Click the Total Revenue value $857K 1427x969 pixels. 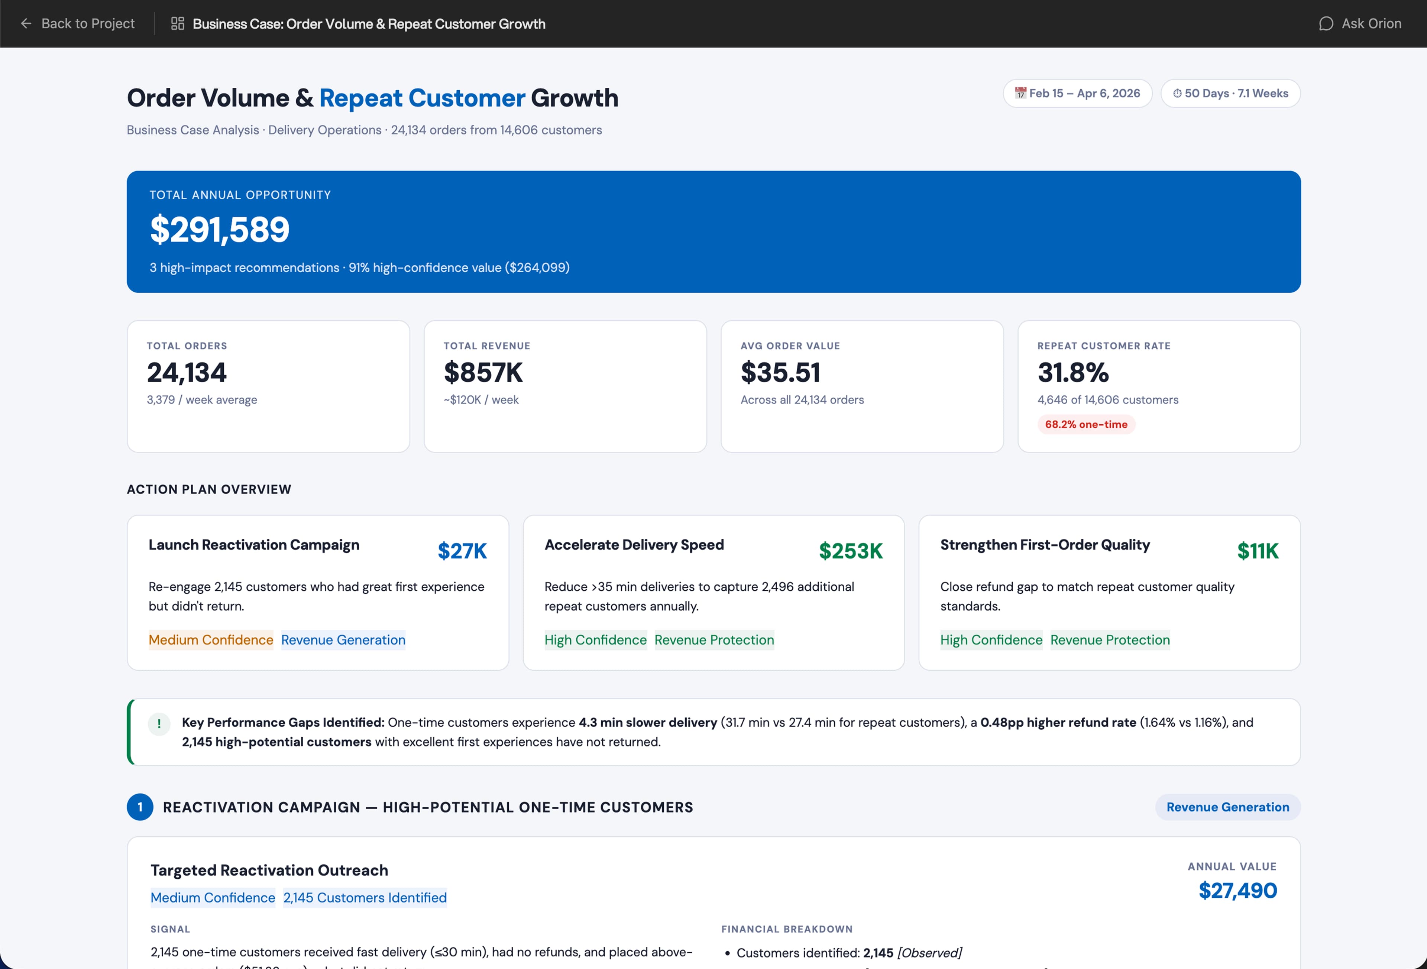click(x=483, y=372)
